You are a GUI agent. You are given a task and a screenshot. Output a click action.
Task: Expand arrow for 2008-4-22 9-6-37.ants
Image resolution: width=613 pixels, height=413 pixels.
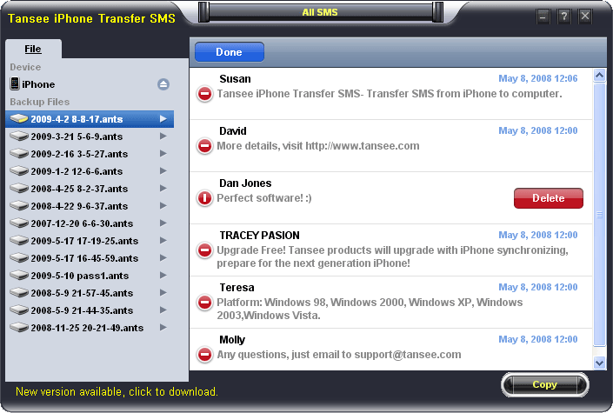(163, 206)
